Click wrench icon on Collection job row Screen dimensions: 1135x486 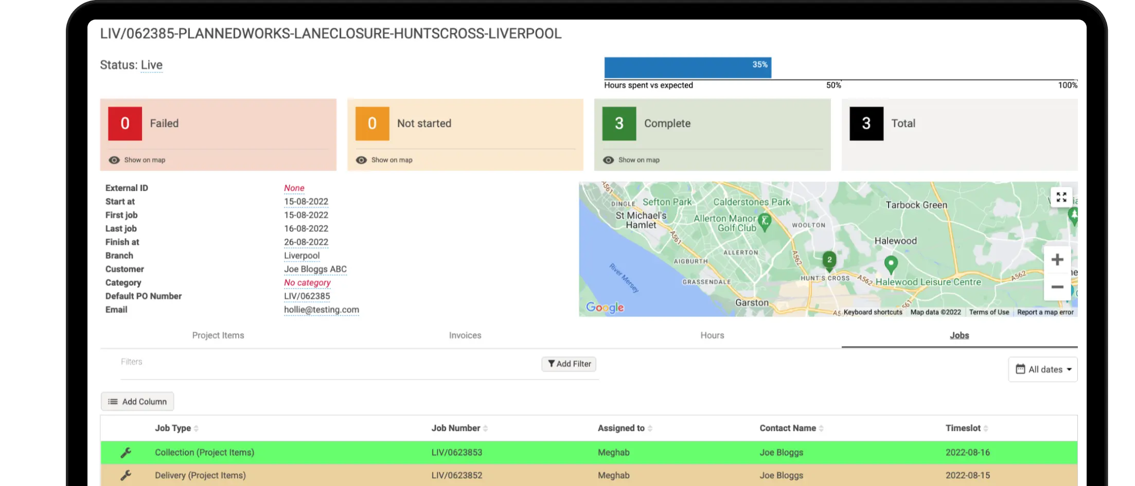tap(126, 453)
